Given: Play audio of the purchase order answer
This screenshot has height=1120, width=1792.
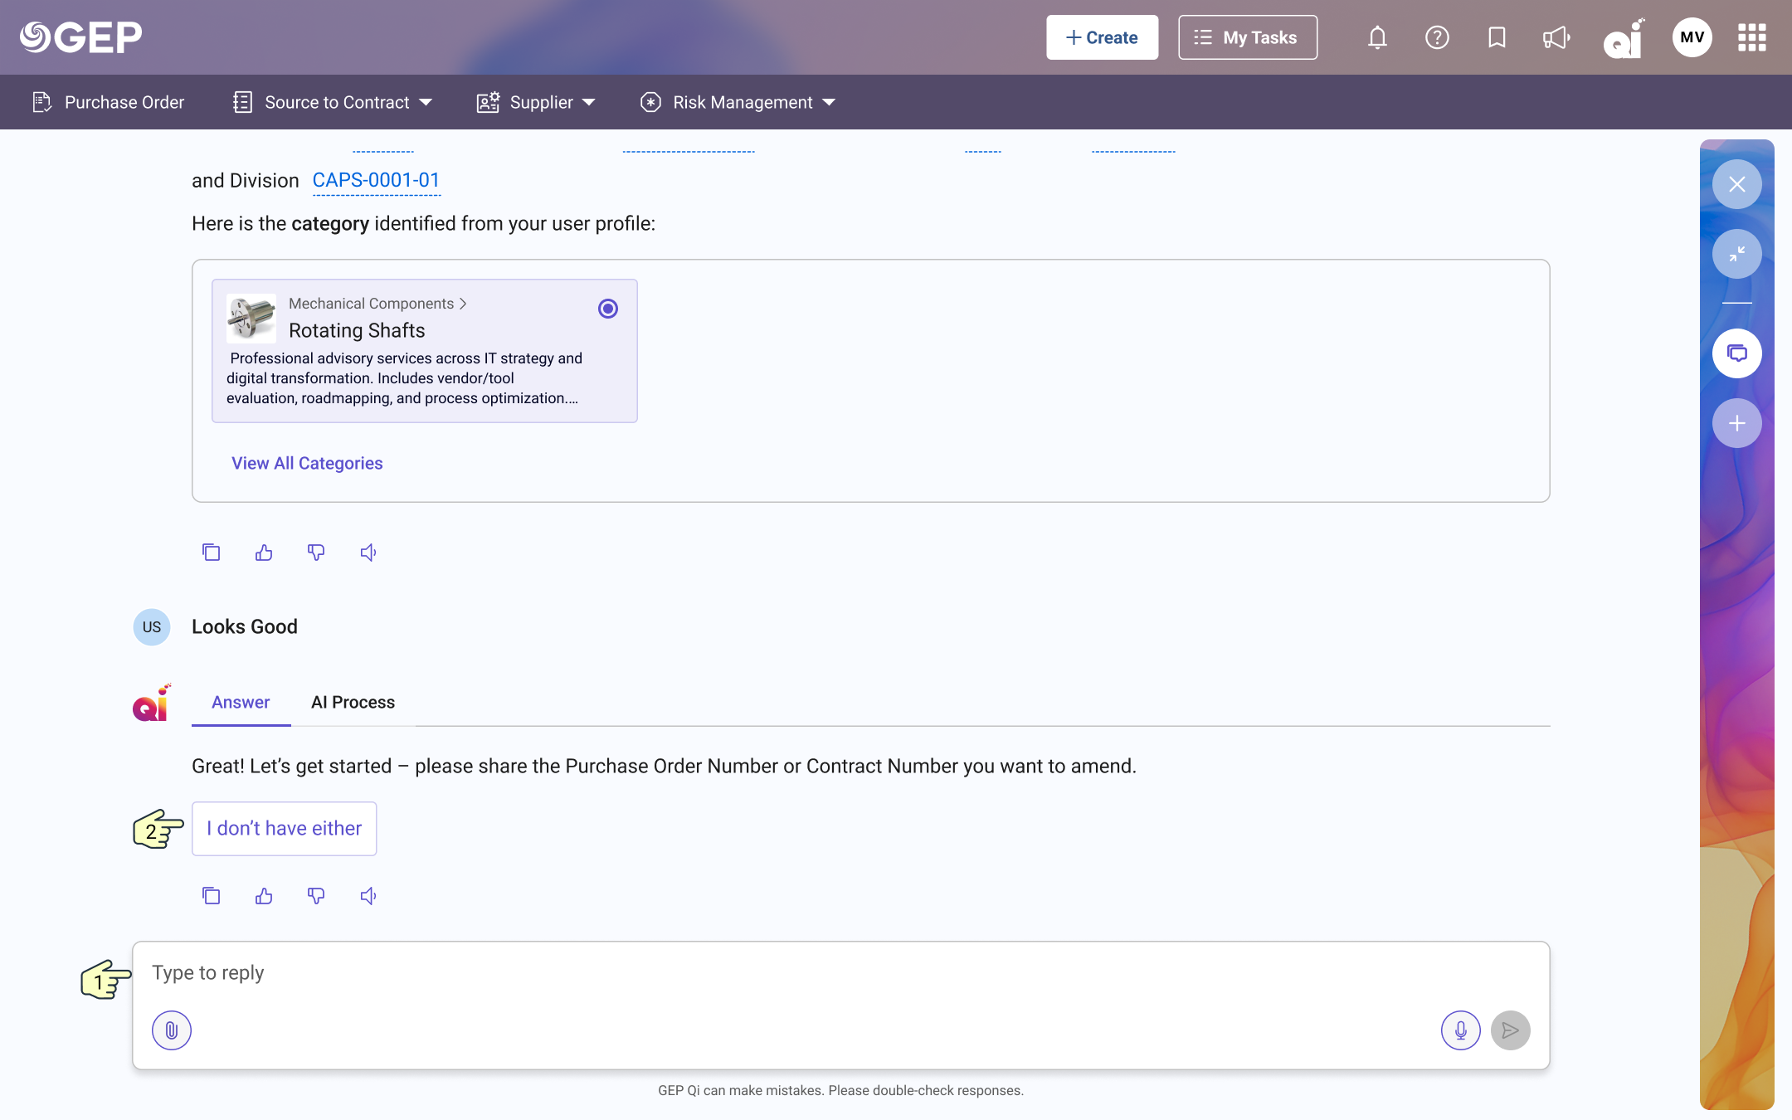Looking at the screenshot, I should pos(368,896).
